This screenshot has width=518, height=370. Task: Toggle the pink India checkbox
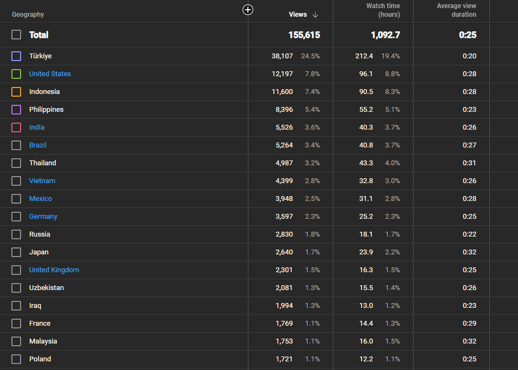tap(16, 127)
